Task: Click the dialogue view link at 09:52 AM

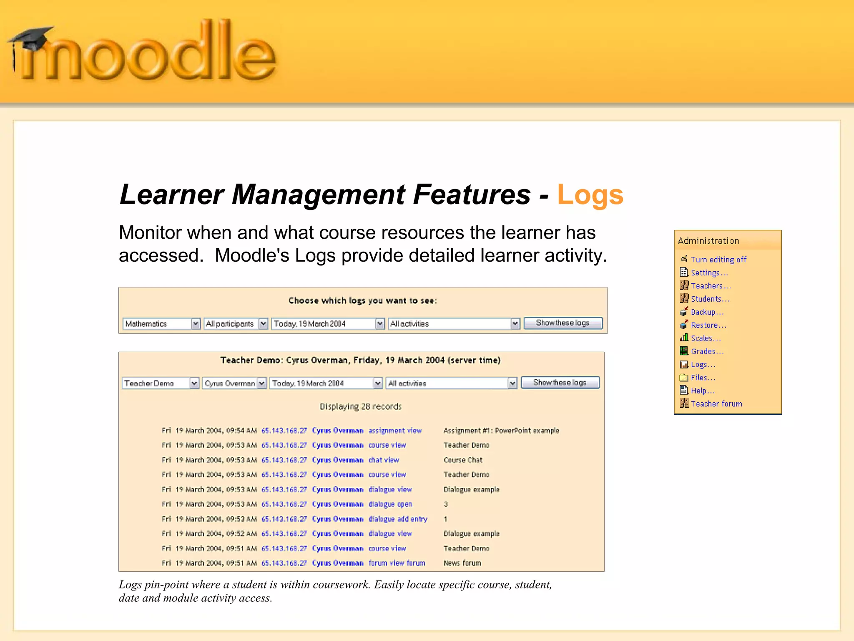Action: tap(390, 534)
